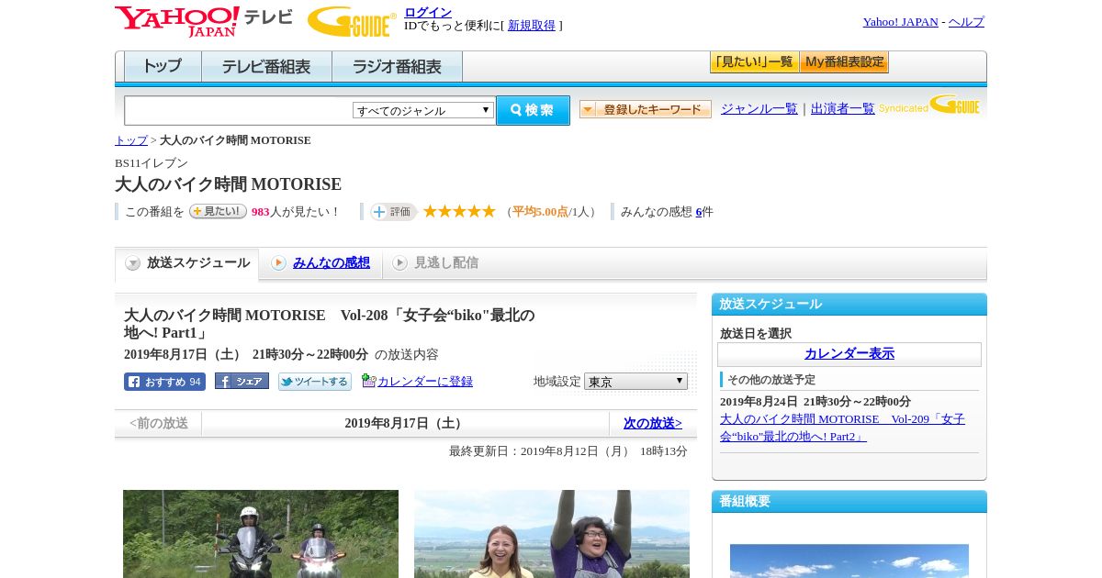Click the calendar icon beside カレンダーに登録
The height and width of the screenshot is (578, 1102).
click(x=369, y=381)
